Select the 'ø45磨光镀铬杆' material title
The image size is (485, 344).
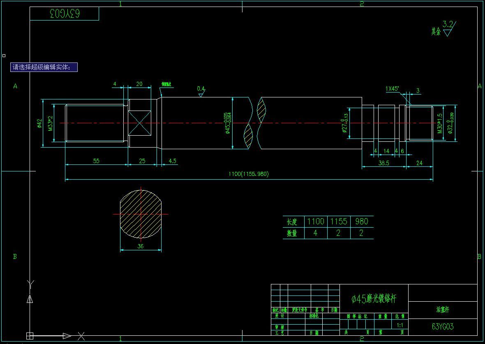(x=374, y=299)
